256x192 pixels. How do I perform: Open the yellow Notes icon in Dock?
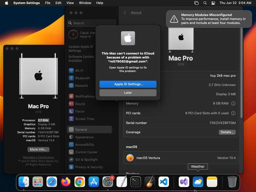click(212, 182)
